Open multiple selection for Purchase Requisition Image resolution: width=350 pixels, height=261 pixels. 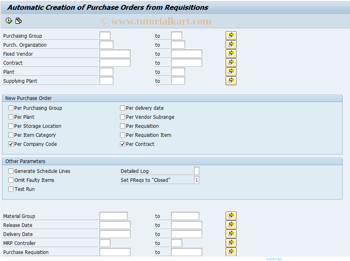(231, 252)
